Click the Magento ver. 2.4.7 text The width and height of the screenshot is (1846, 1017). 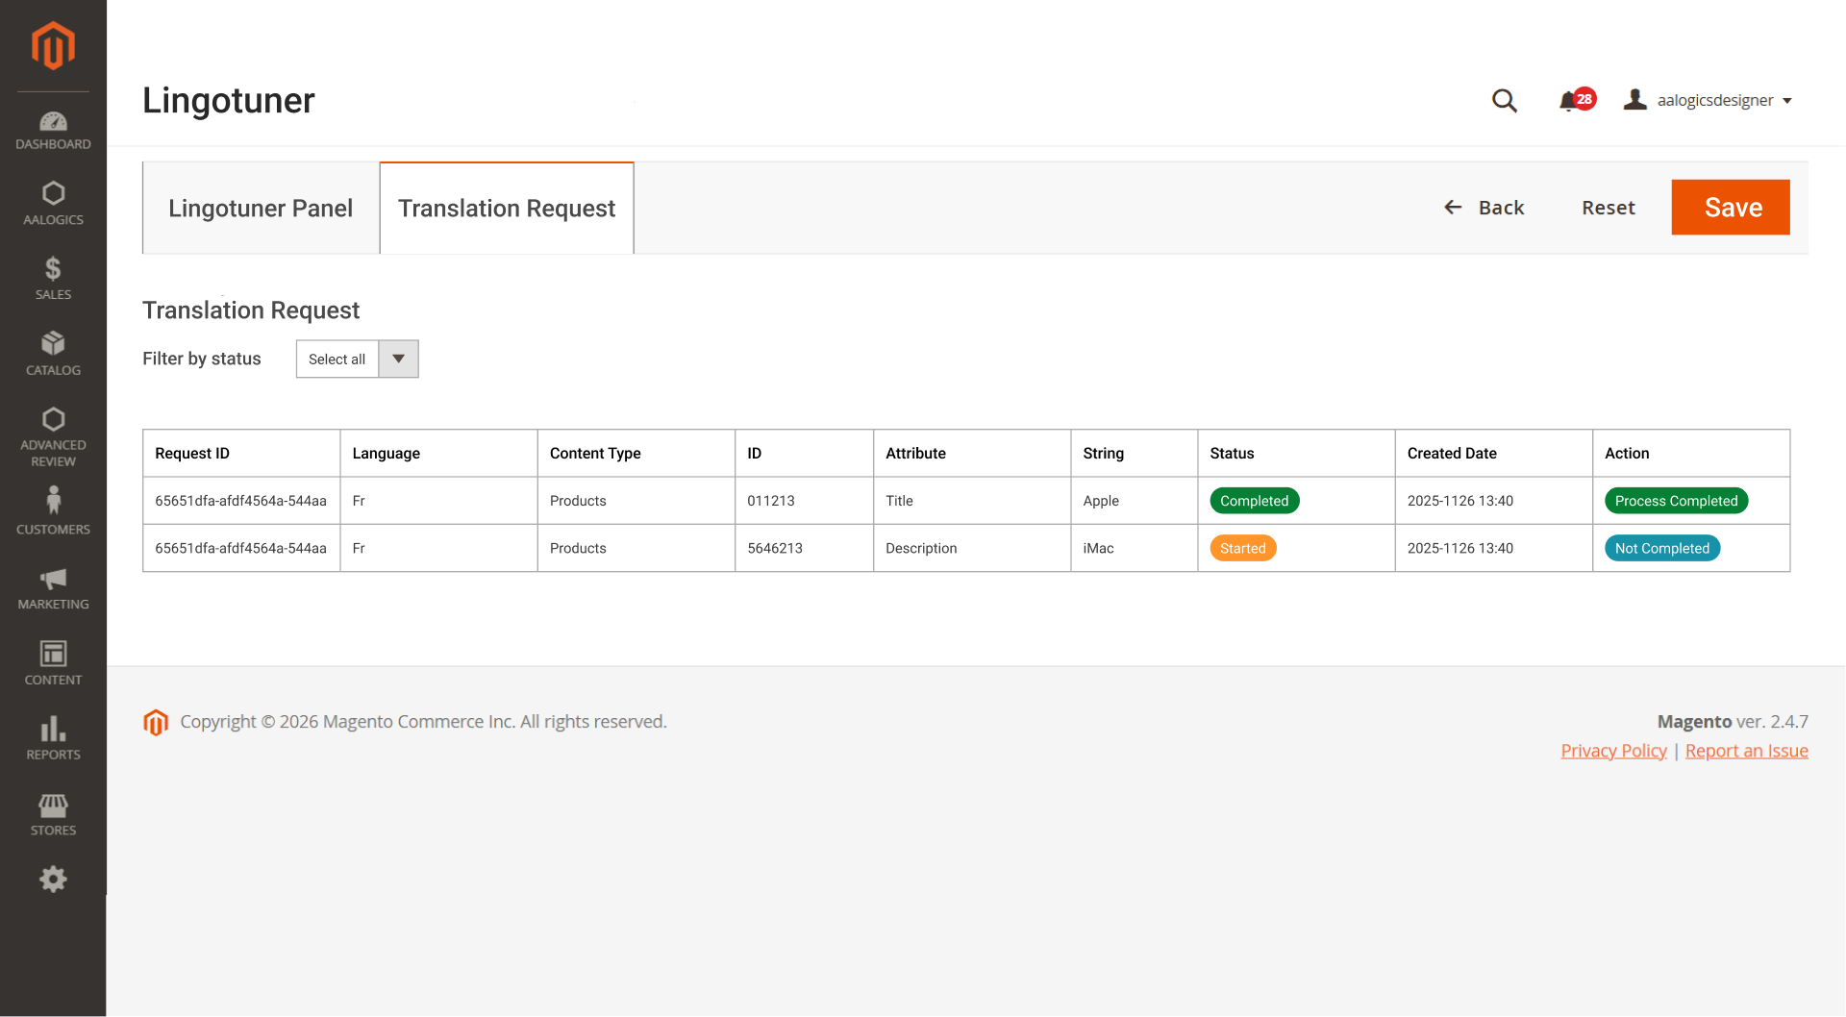click(x=1733, y=722)
